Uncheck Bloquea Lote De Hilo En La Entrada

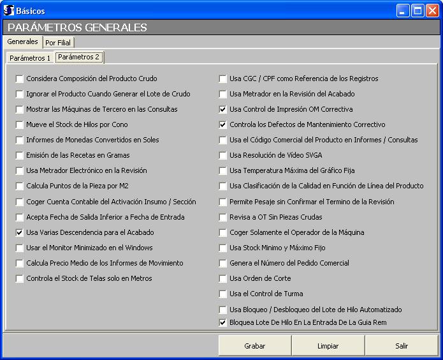[223, 323]
